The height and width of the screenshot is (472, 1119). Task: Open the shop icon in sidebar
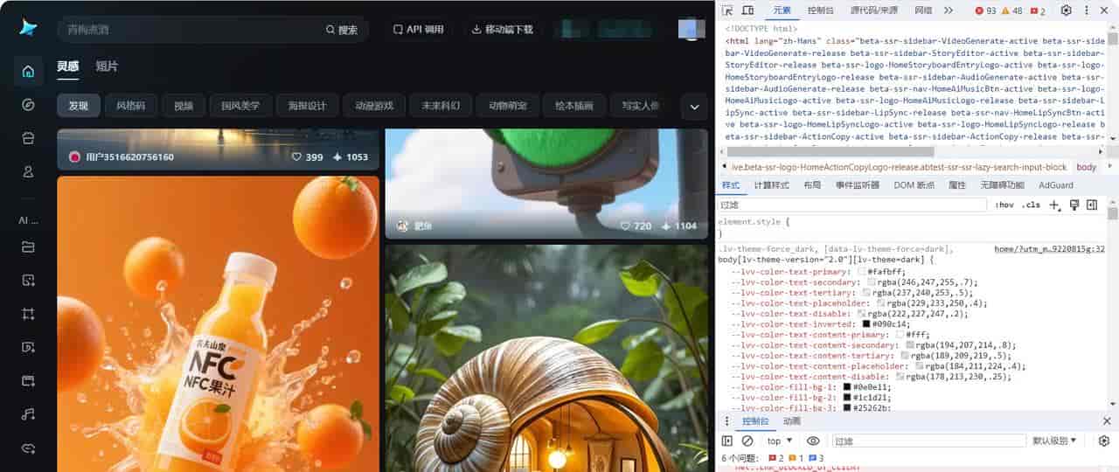point(28,138)
